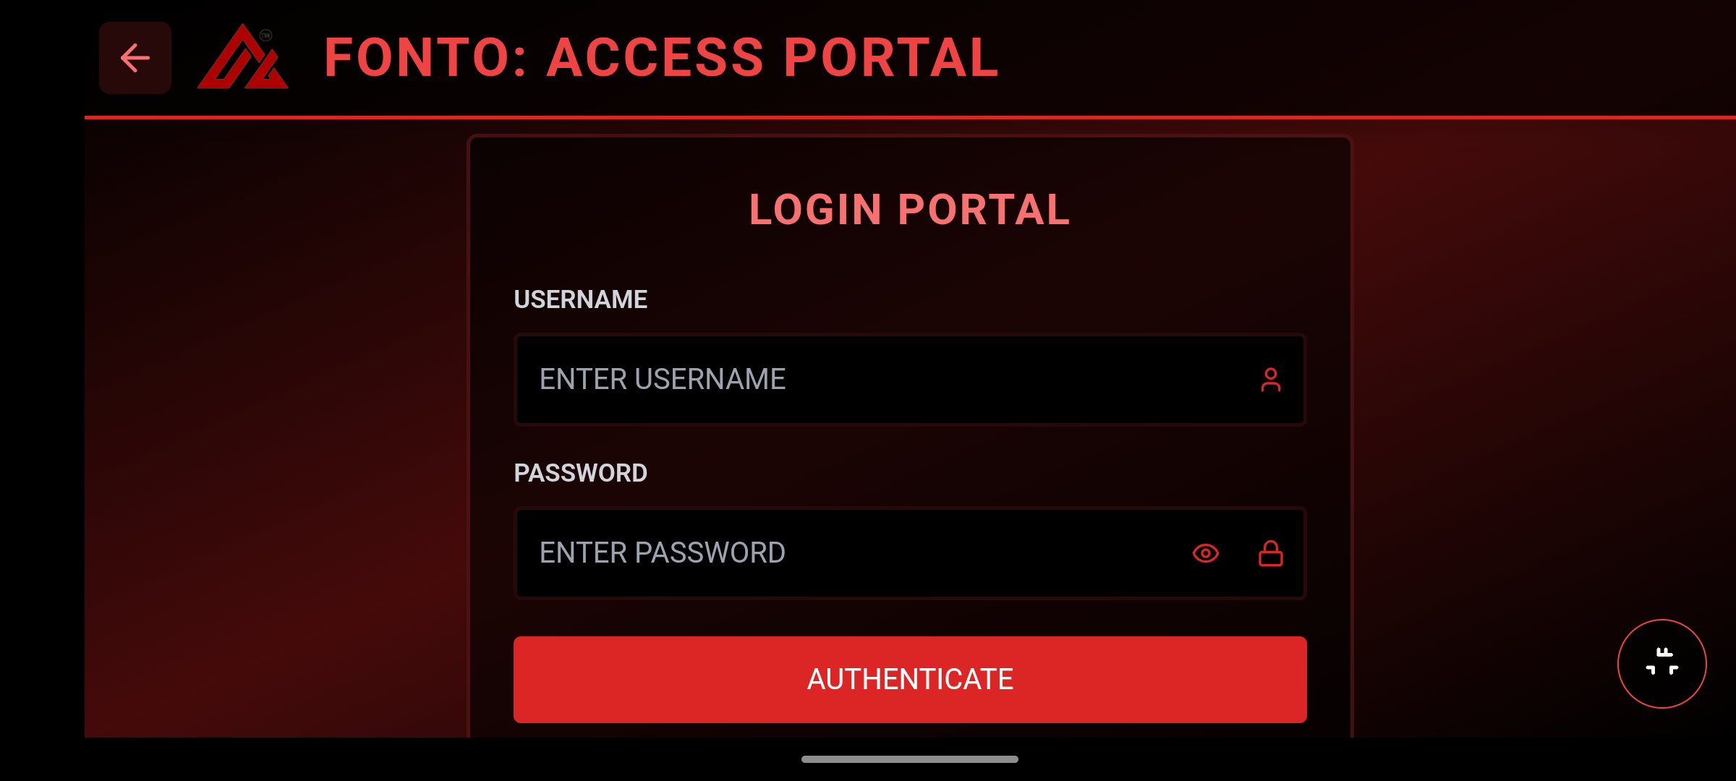
Task: Click the ENTER PASSWORD placeholder text
Action: (x=662, y=553)
